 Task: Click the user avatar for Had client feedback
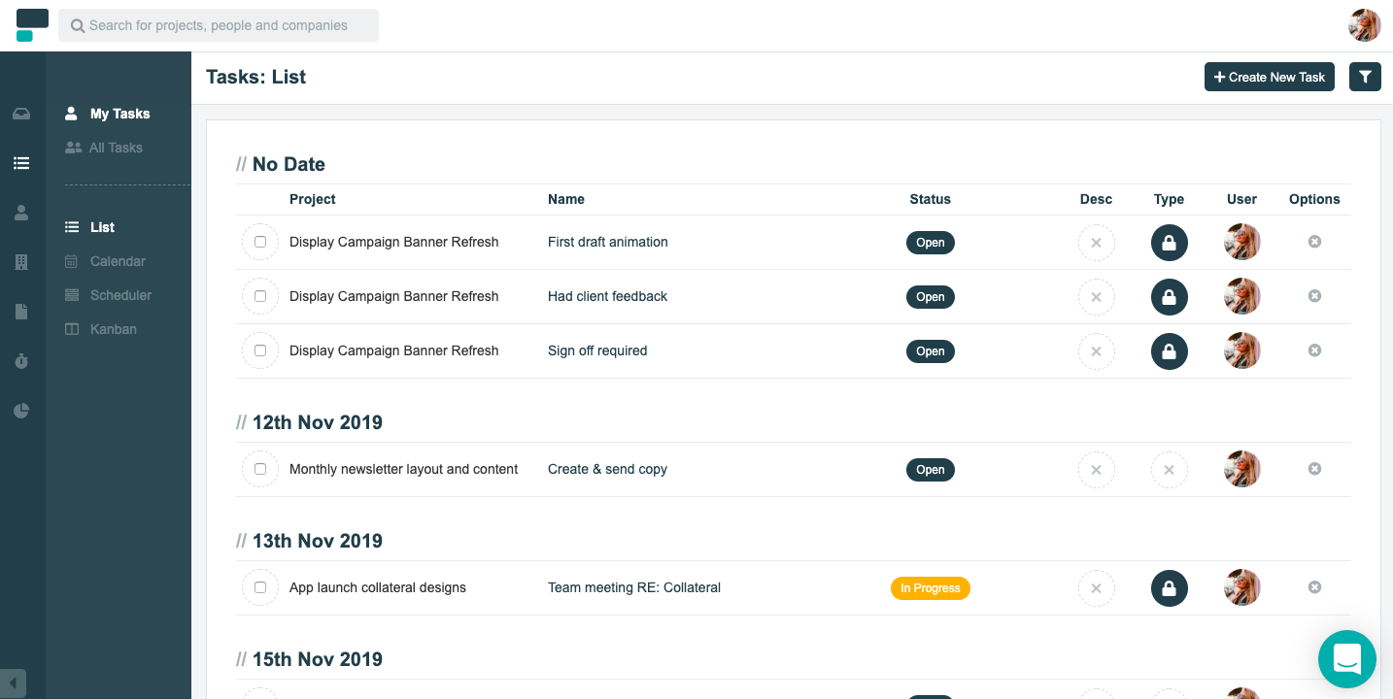pyautogui.click(x=1242, y=297)
